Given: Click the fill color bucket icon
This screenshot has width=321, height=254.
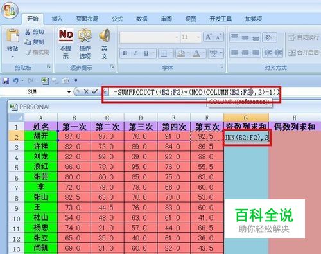Looking at the screenshot, I should (x=181, y=53).
